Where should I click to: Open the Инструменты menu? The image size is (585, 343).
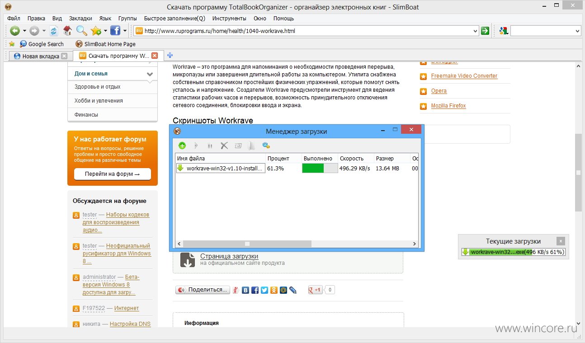(x=229, y=19)
